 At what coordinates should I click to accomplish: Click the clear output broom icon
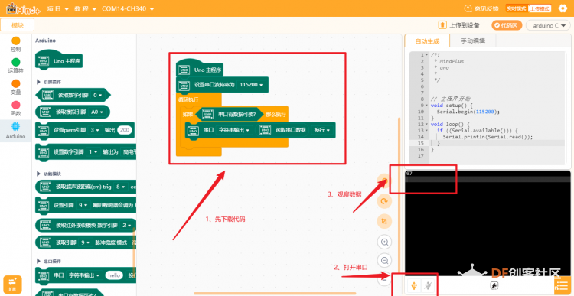pos(494,285)
